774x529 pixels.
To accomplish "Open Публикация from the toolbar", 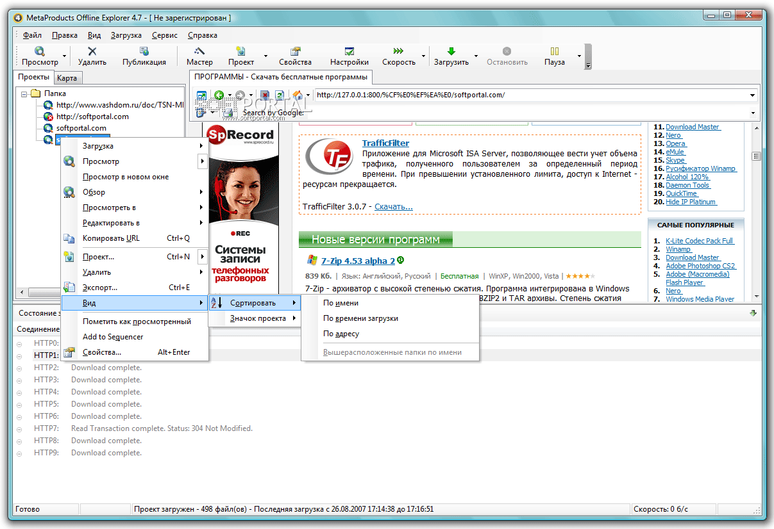I will coord(144,56).
